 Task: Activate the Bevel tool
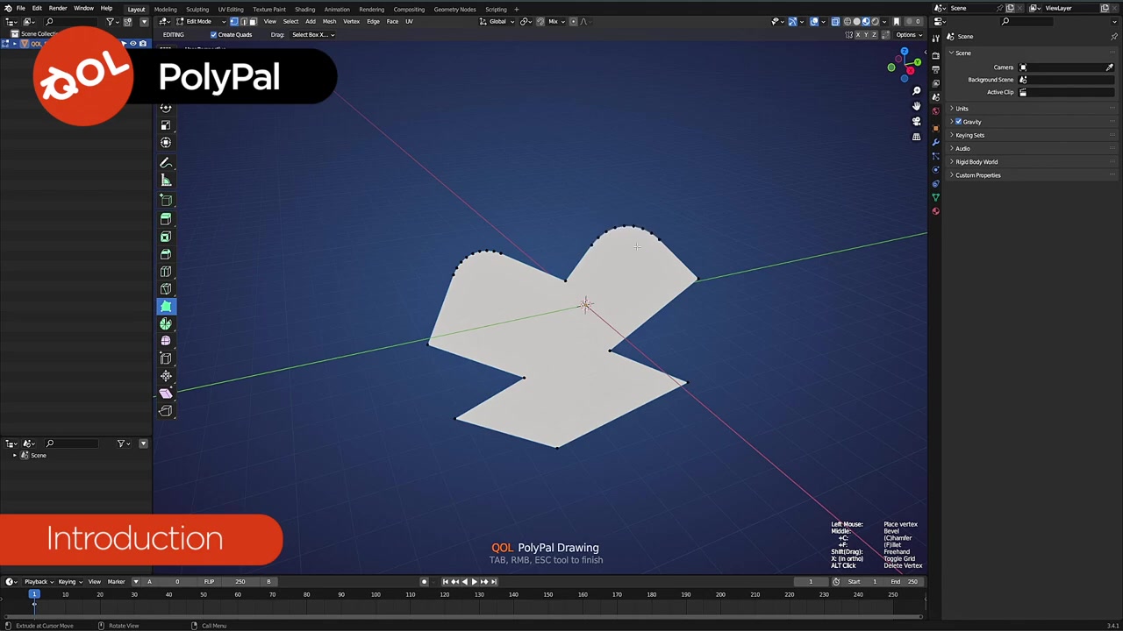(166, 254)
